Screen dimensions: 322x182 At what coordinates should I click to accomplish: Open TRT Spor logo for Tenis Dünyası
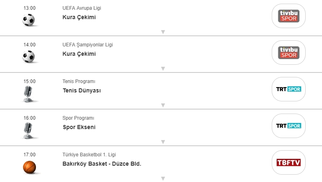(289, 89)
